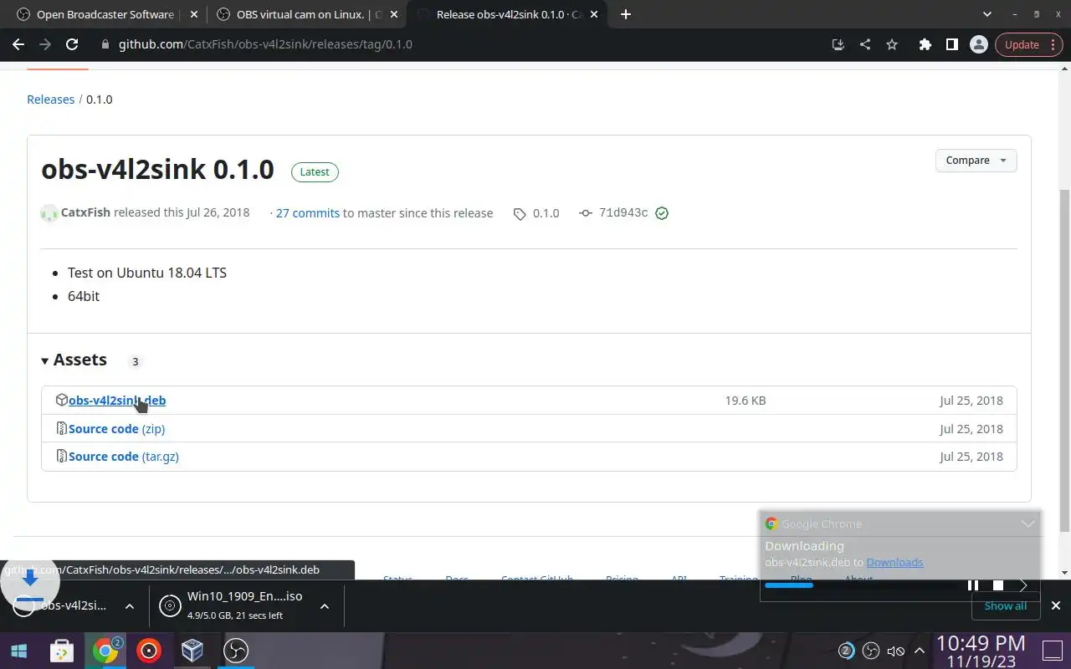Viewport: 1071px width, 669px height.
Task: Click the Win10_1909_En....iso download item
Action: pyautogui.click(x=234, y=605)
